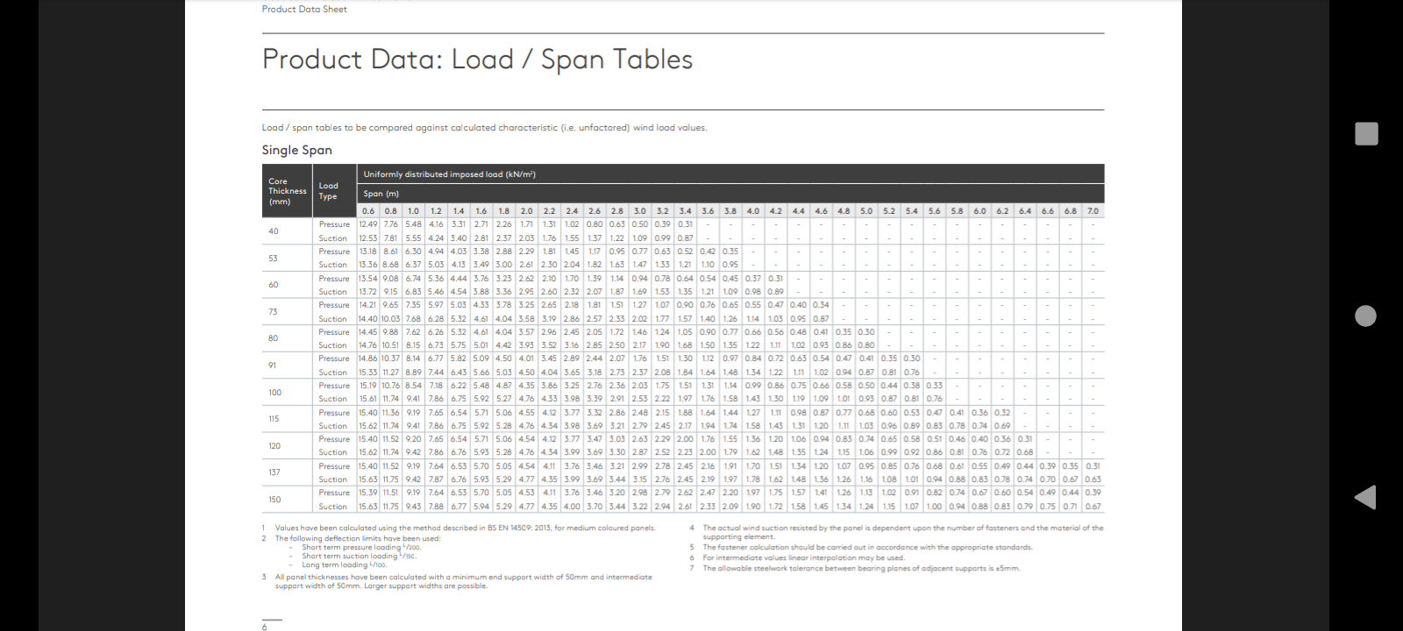Tap the page number 6 at the bottom
The height and width of the screenshot is (631, 1403).
(x=265, y=627)
